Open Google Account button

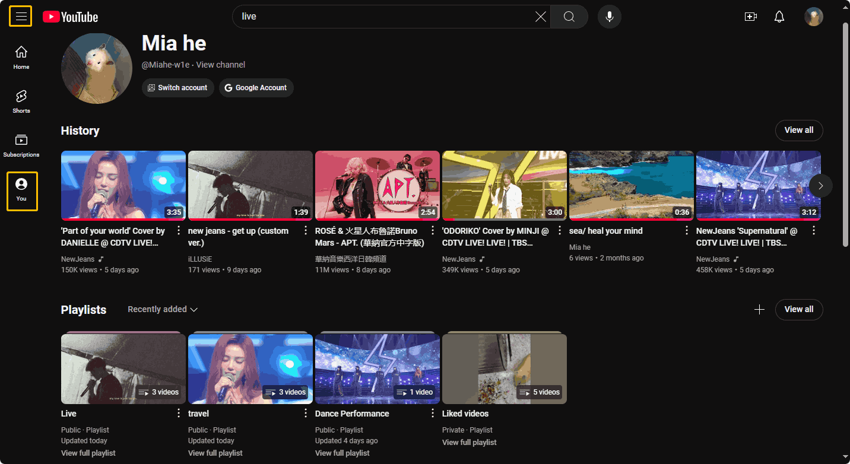(256, 88)
